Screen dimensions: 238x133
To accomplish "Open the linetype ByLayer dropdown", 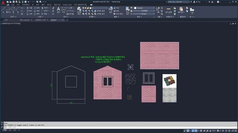I will point(144,14).
